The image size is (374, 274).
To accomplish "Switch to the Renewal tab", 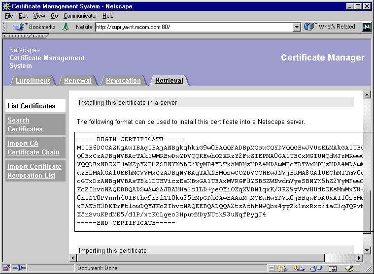I will click(78, 81).
